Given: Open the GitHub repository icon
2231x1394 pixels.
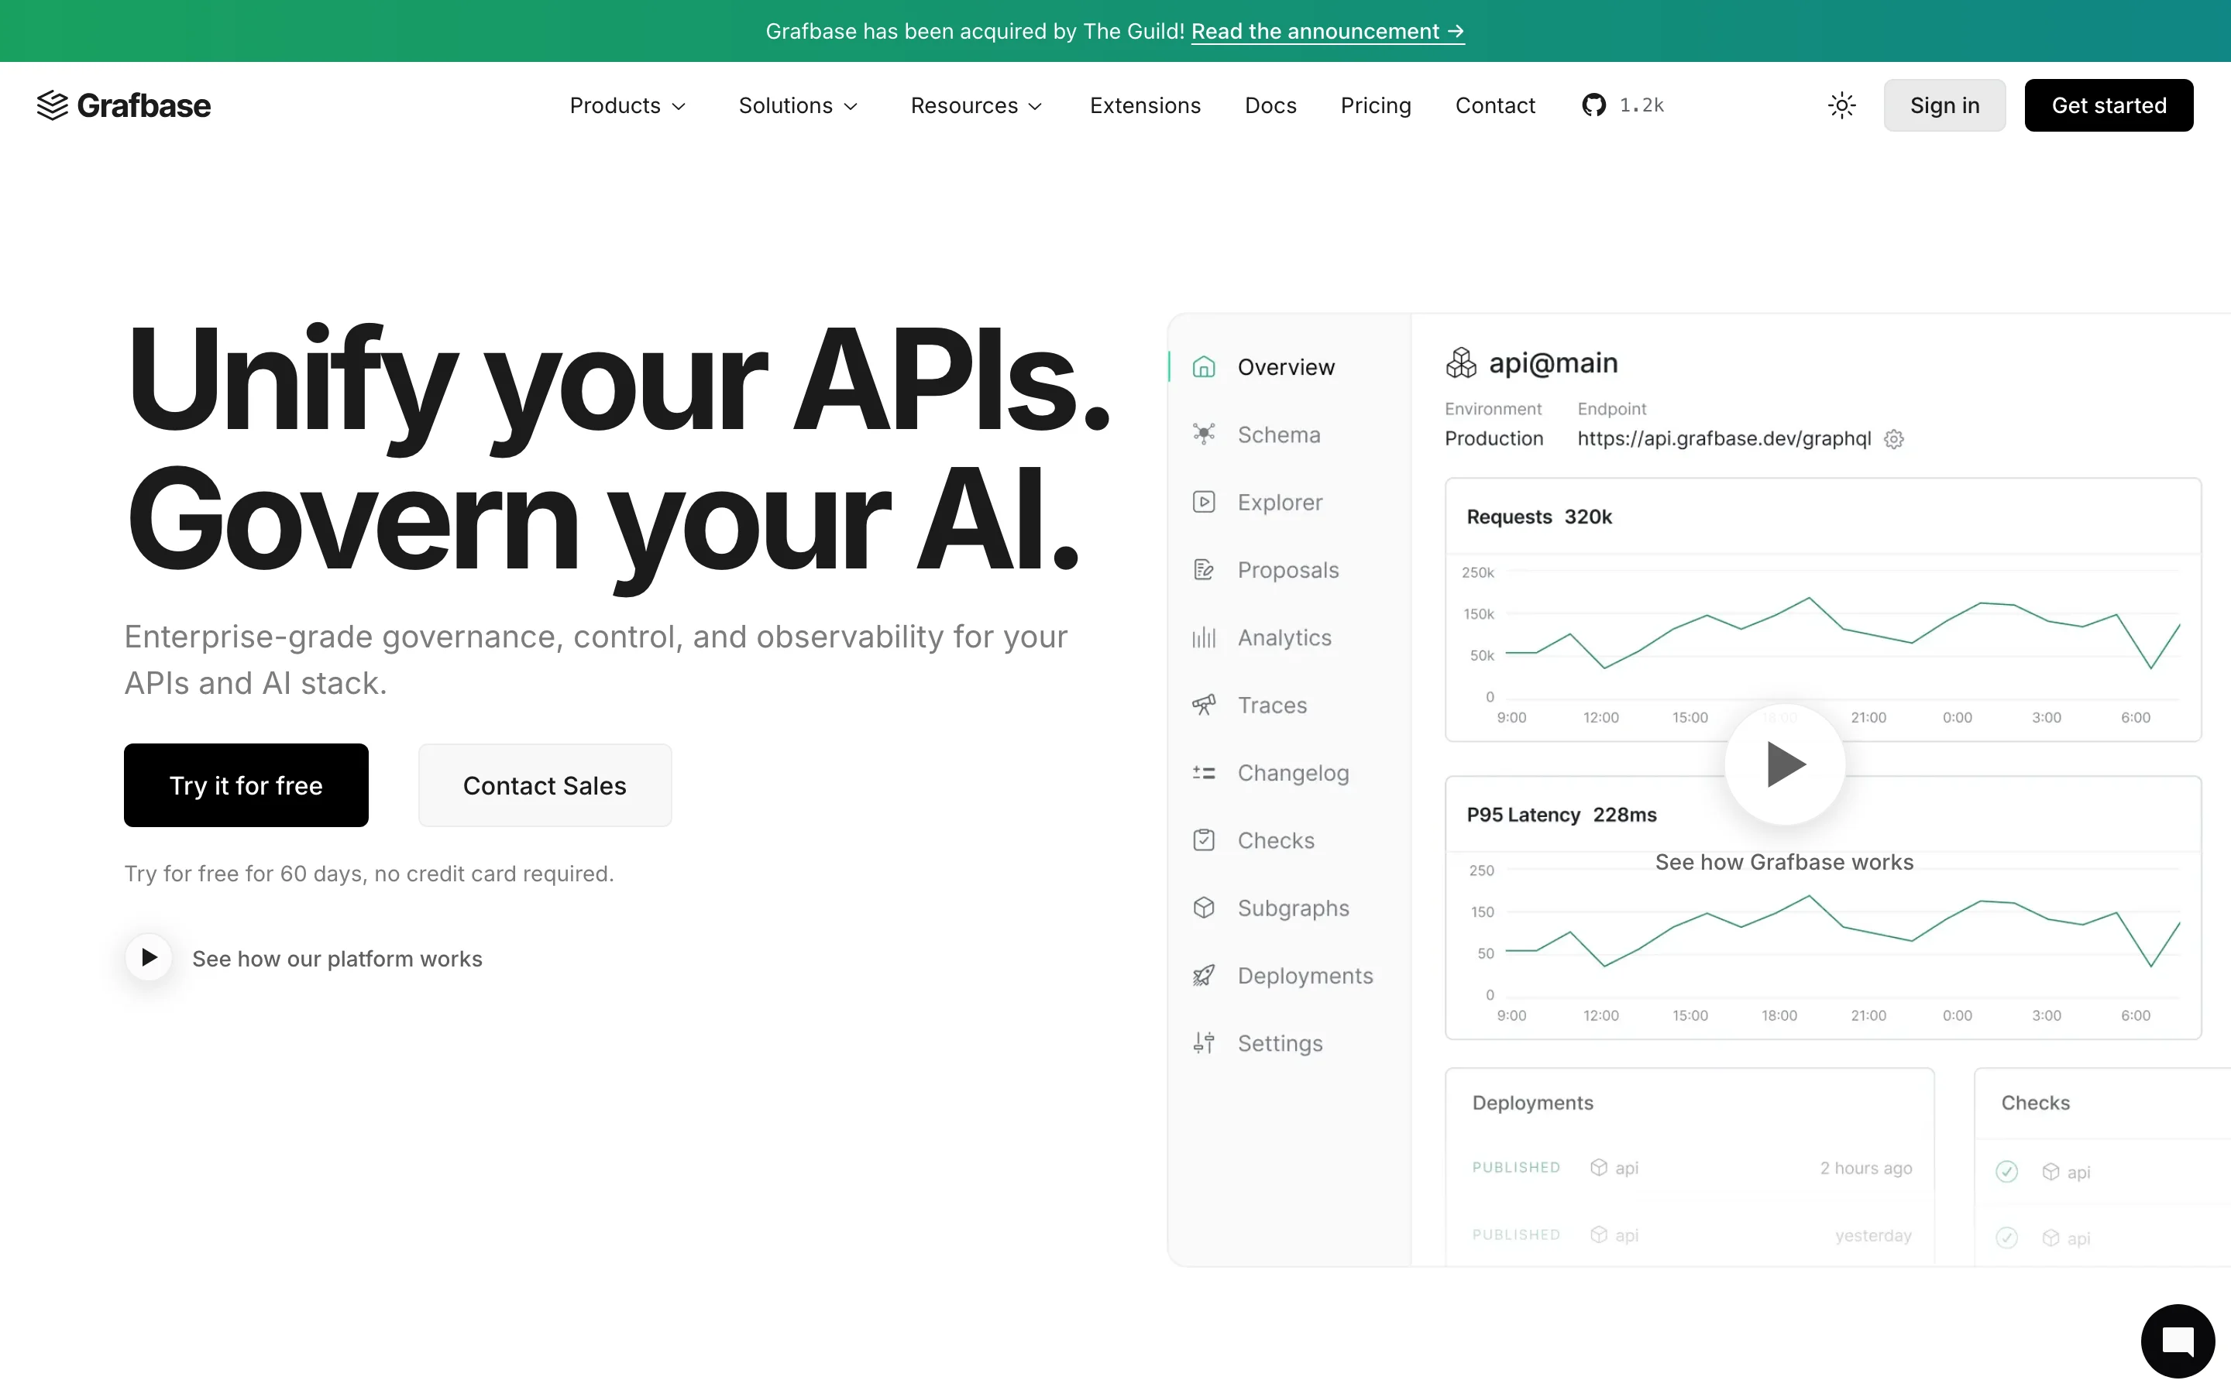Looking at the screenshot, I should coord(1594,105).
